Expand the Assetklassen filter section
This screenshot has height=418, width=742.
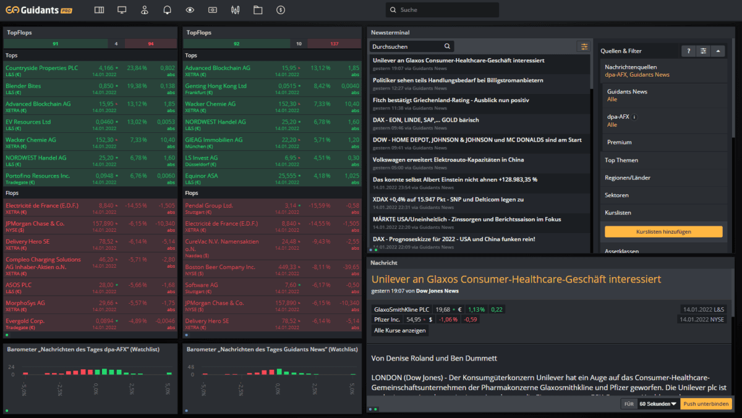(x=663, y=251)
